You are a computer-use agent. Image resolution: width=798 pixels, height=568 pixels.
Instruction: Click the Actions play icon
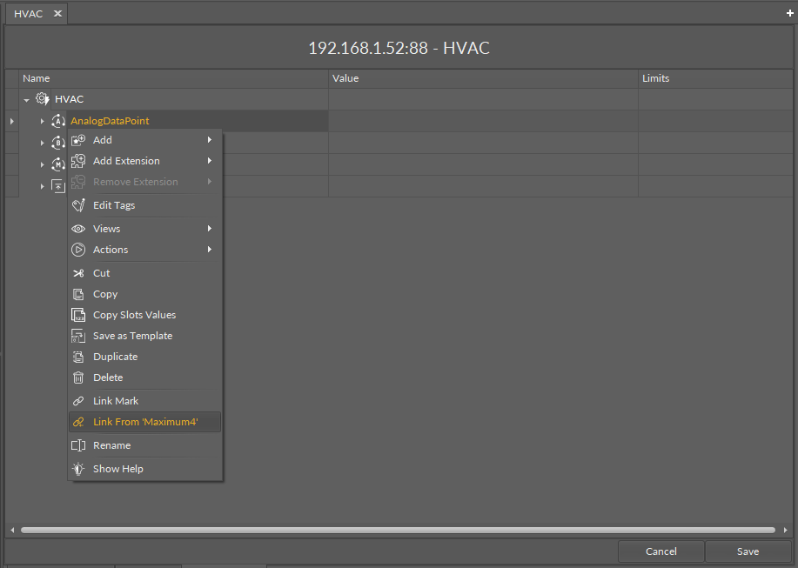[78, 250]
